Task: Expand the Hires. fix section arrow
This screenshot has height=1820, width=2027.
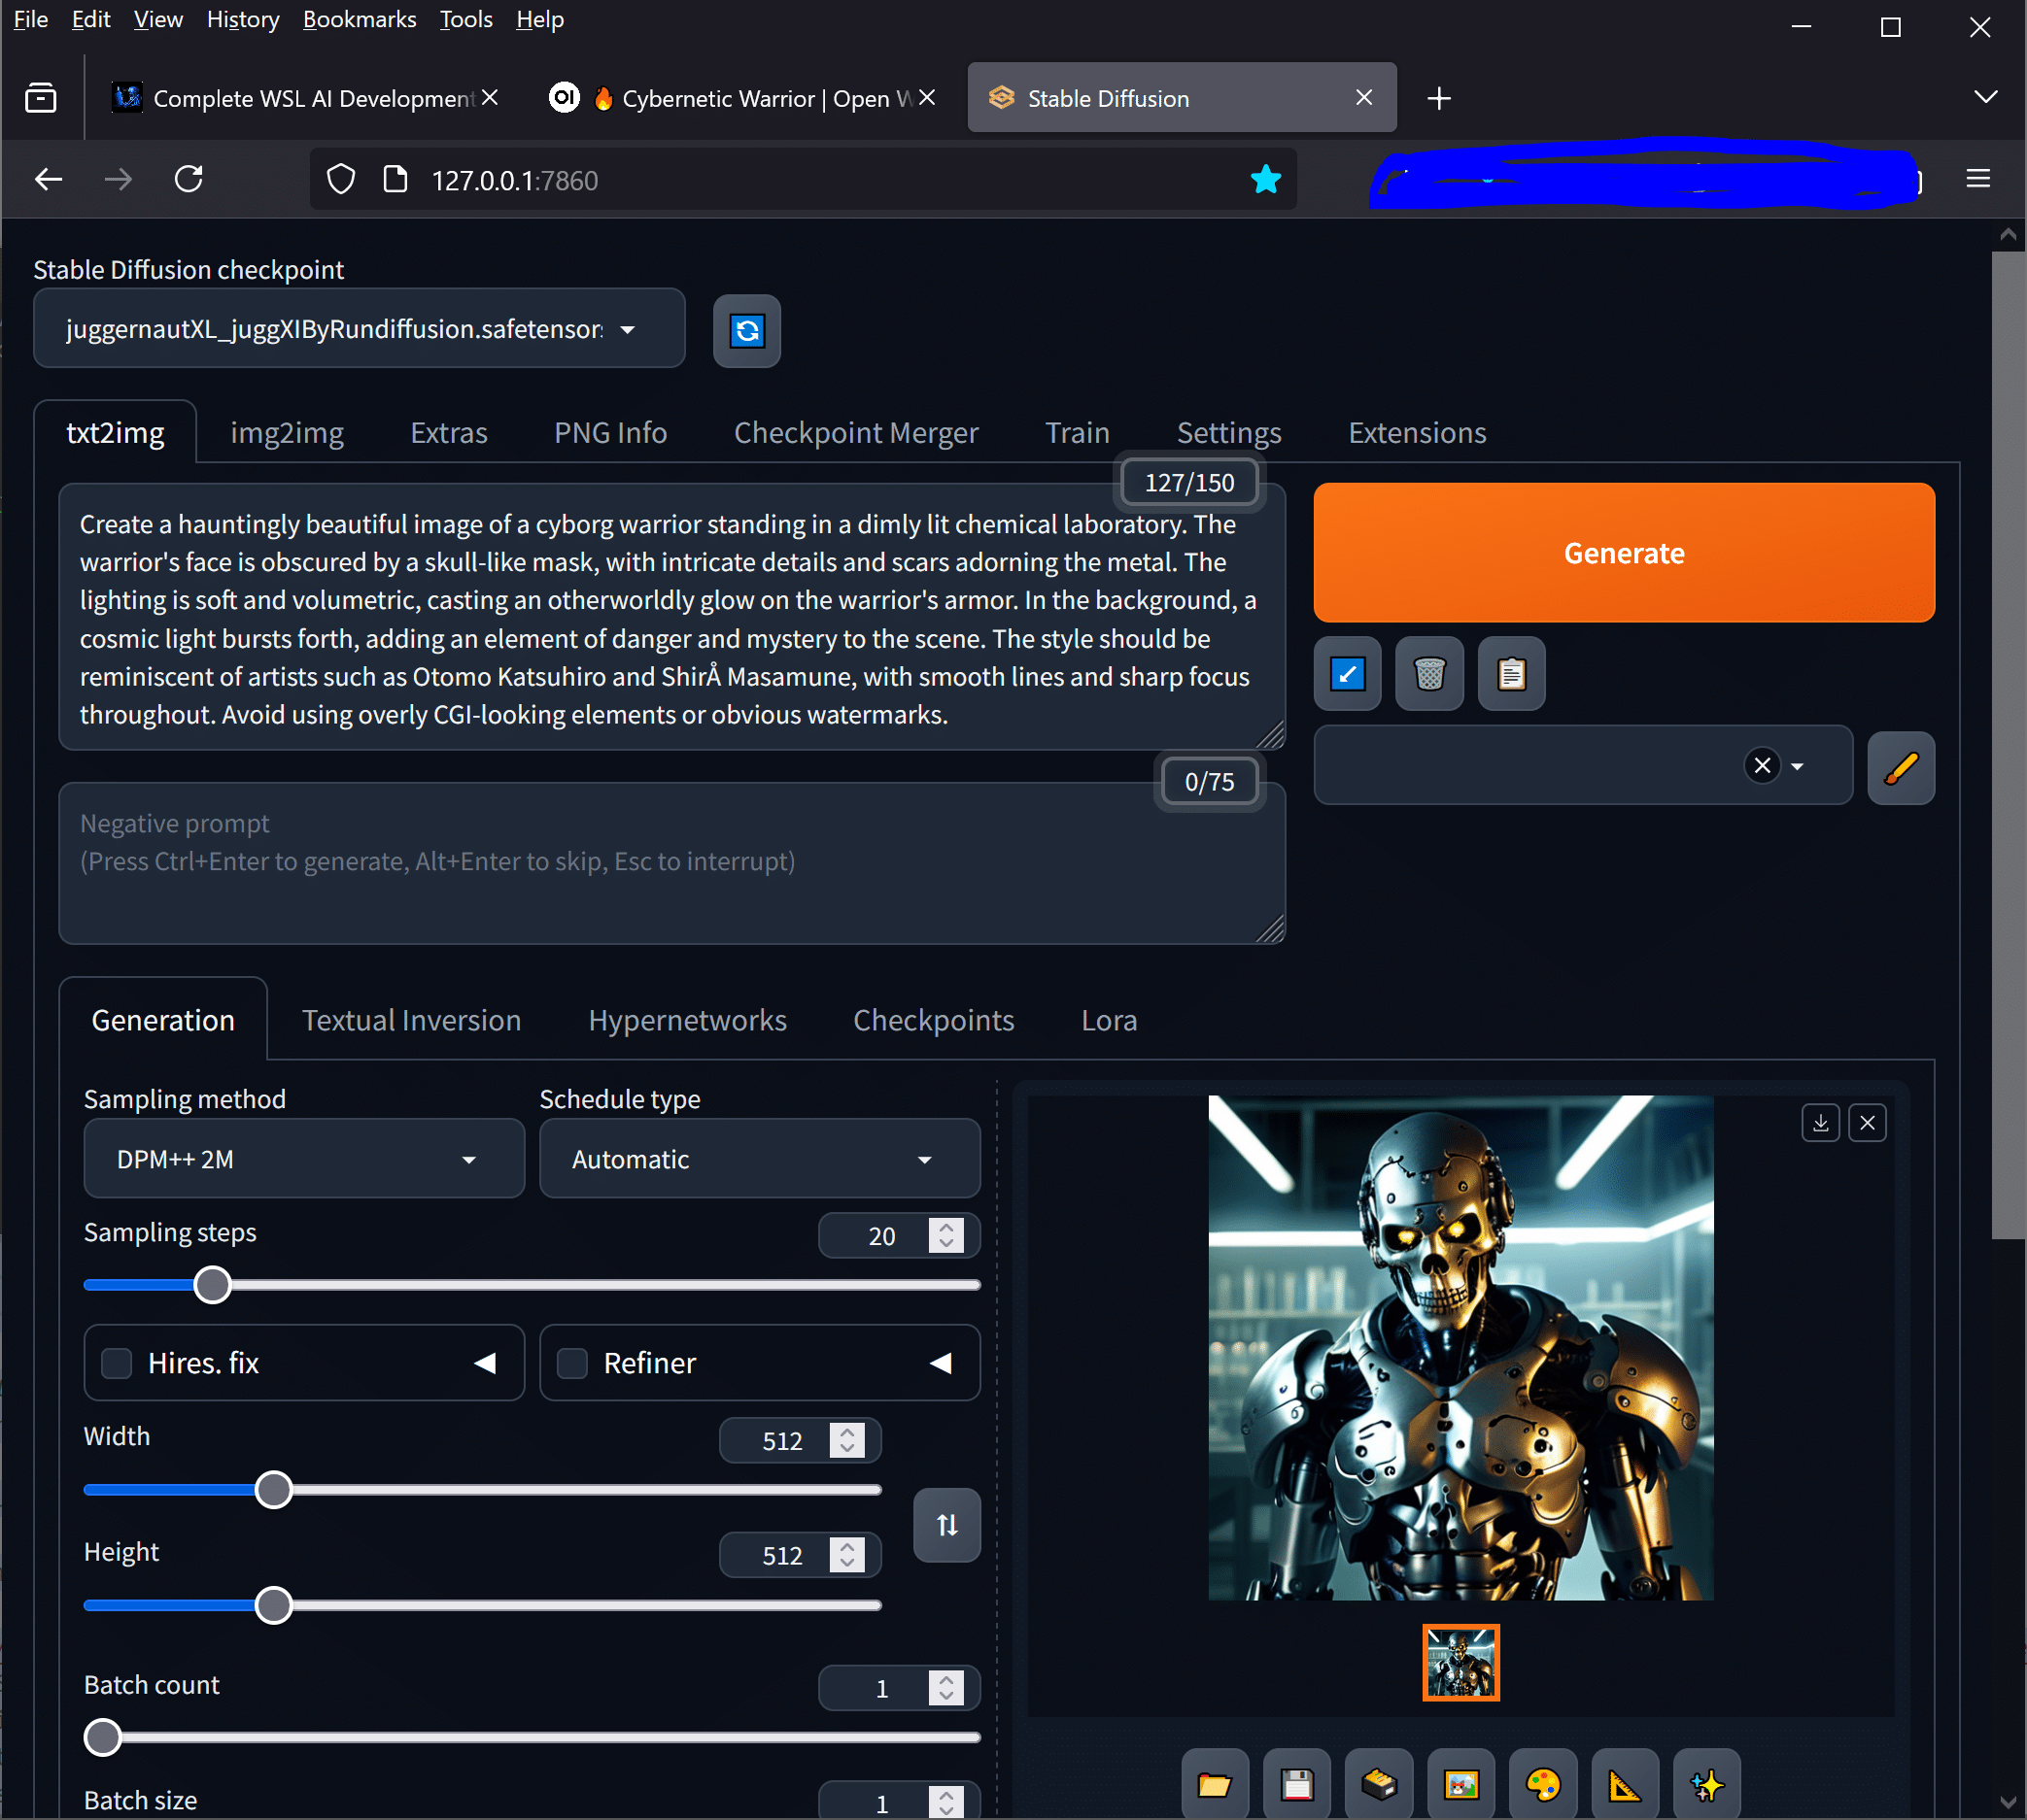Action: 485,1363
